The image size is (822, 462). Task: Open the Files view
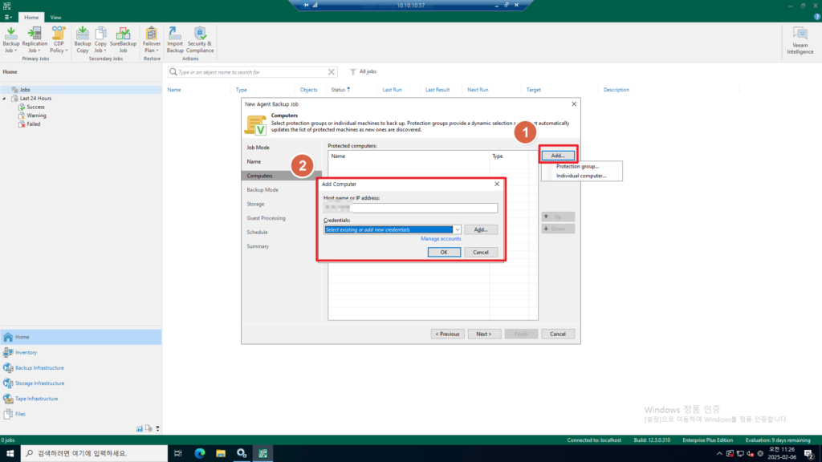point(81,414)
